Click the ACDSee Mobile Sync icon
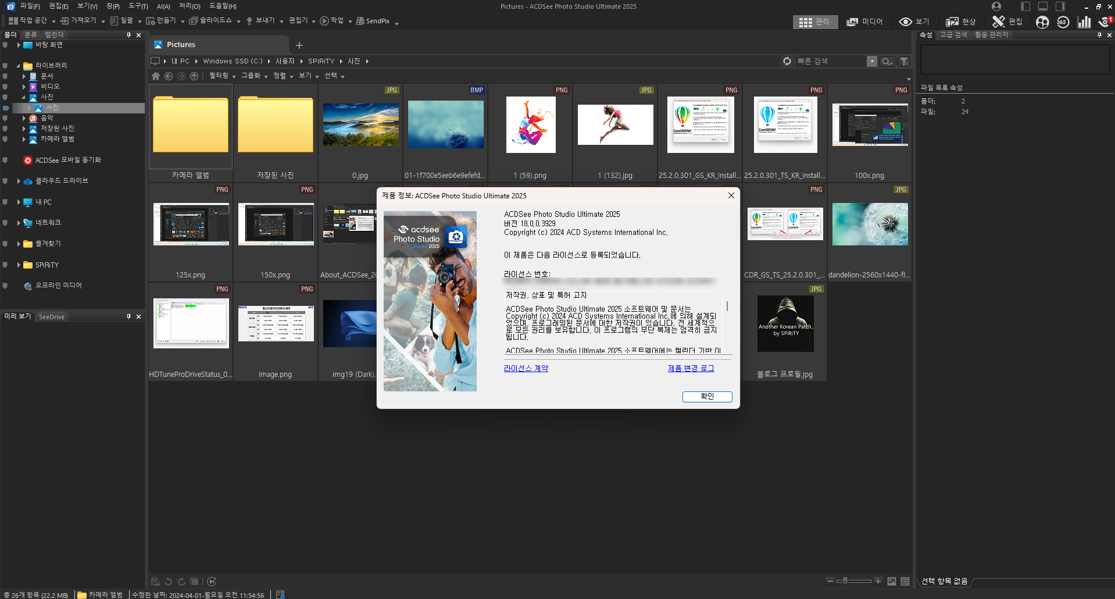Viewport: 1115px width, 599px height. [x=27, y=160]
